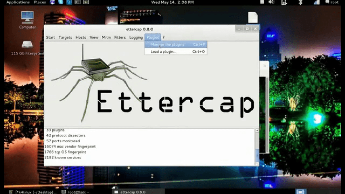Open the blank file icon on desktop
This screenshot has height=194, width=345.
253,17
